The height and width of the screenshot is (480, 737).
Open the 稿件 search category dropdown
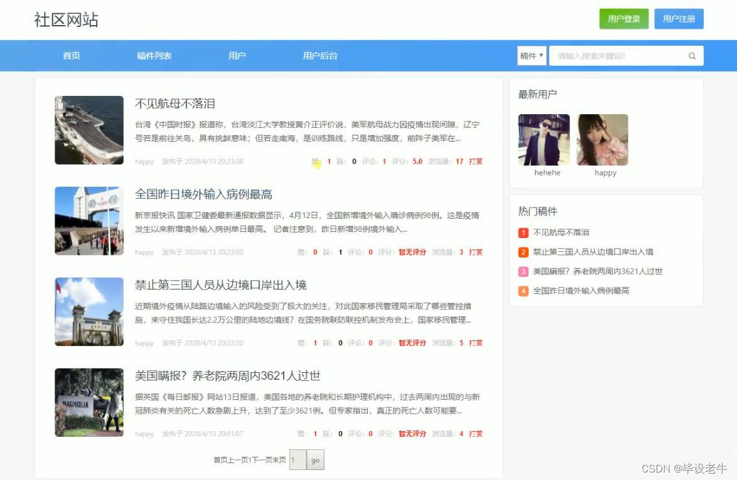tap(532, 56)
